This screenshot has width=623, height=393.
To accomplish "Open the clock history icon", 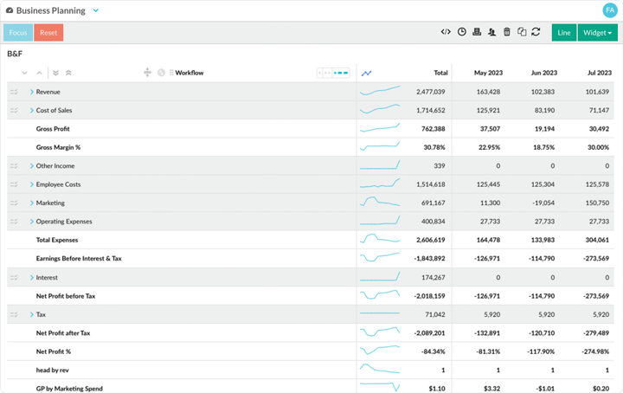I will tap(461, 32).
